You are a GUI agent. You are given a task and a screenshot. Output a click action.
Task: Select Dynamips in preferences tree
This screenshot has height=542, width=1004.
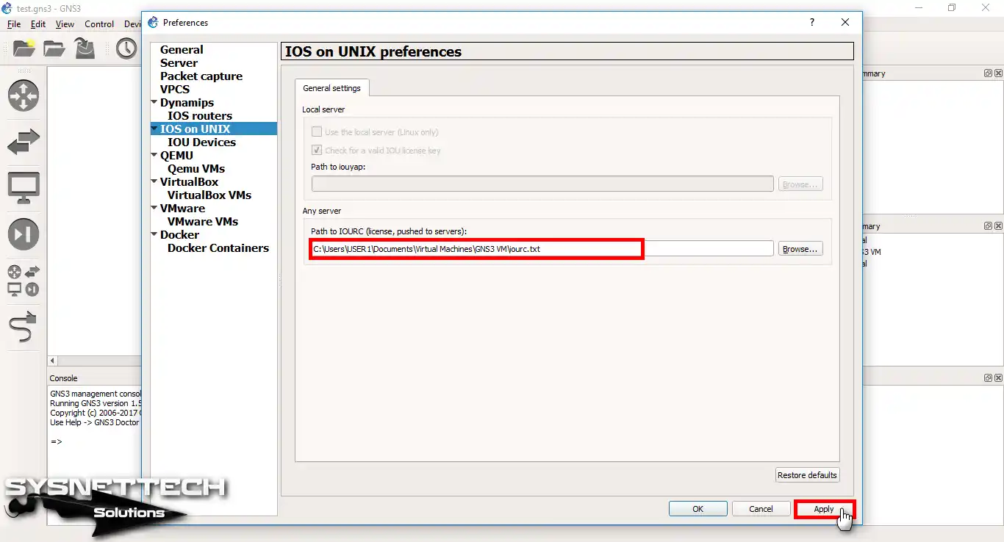tap(187, 103)
